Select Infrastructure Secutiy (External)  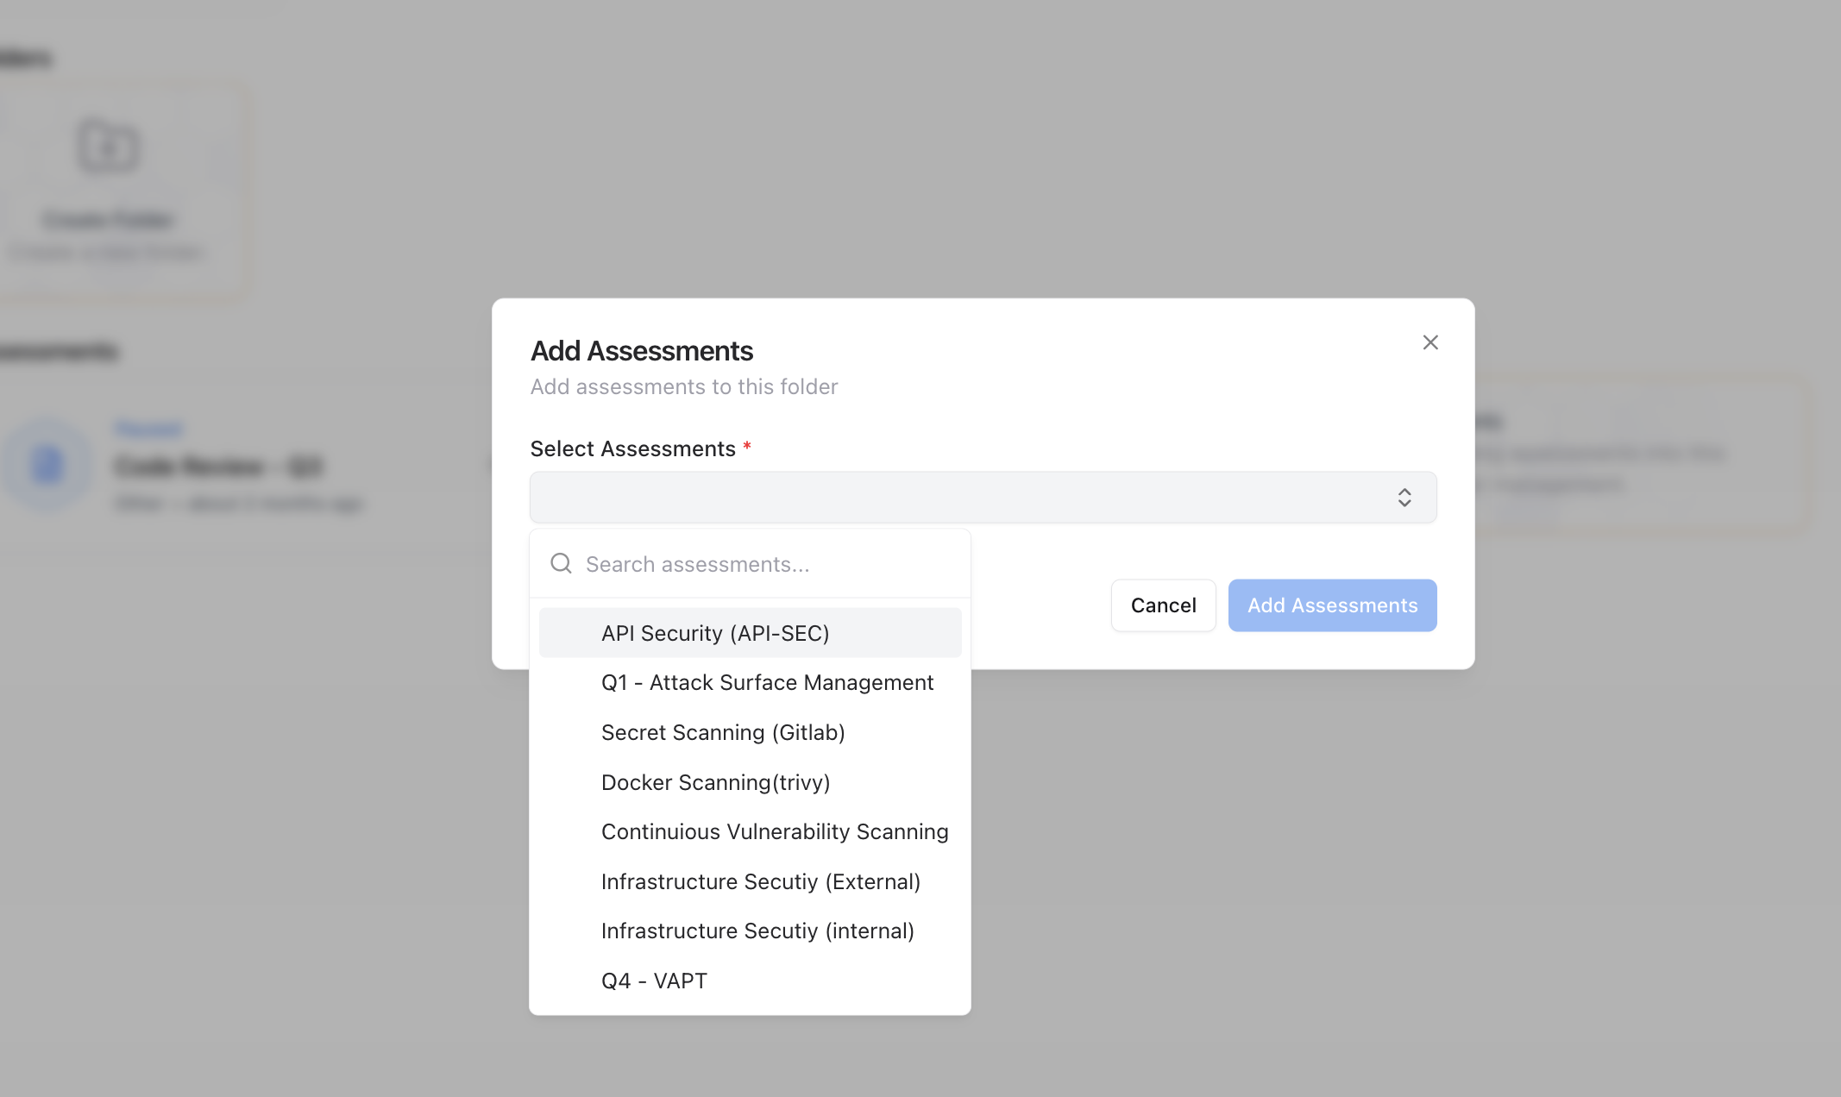click(760, 881)
